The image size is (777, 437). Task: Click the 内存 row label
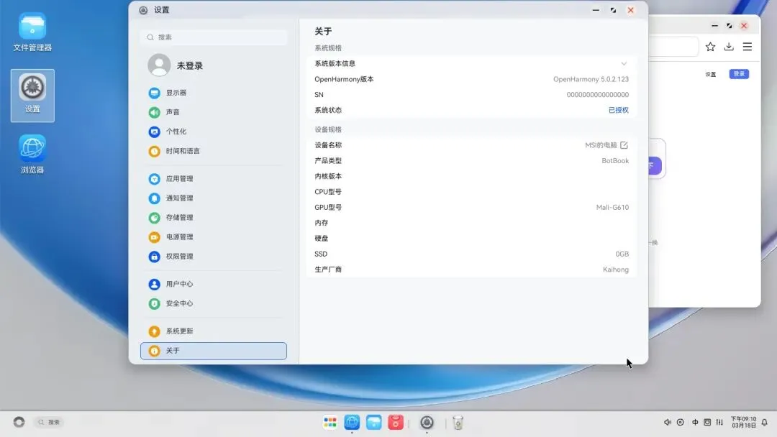pyautogui.click(x=321, y=223)
